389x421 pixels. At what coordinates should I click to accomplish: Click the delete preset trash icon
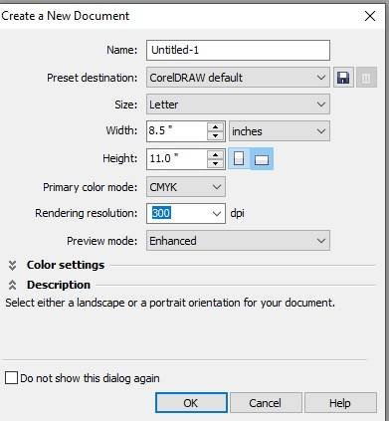click(x=366, y=78)
